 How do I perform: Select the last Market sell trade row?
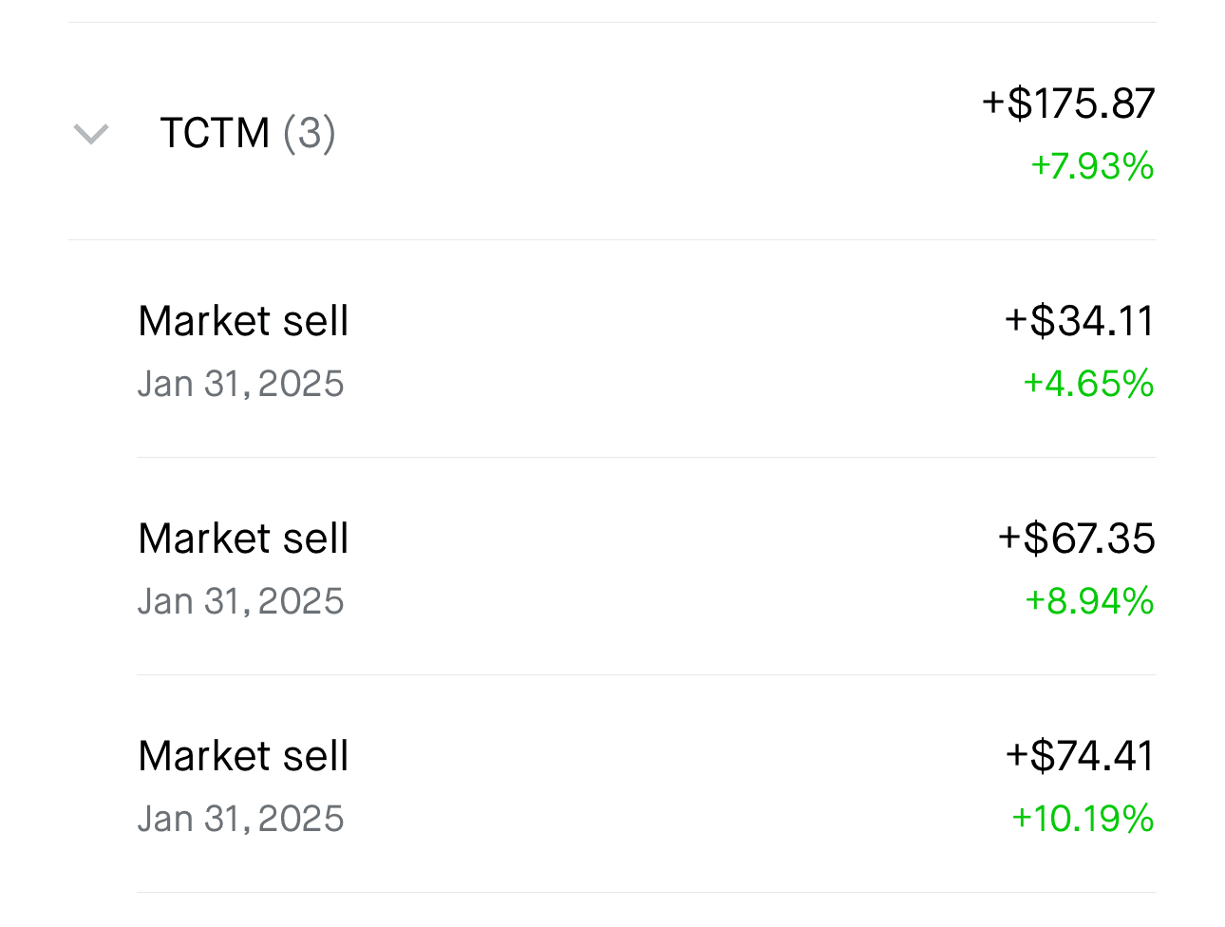(646, 785)
